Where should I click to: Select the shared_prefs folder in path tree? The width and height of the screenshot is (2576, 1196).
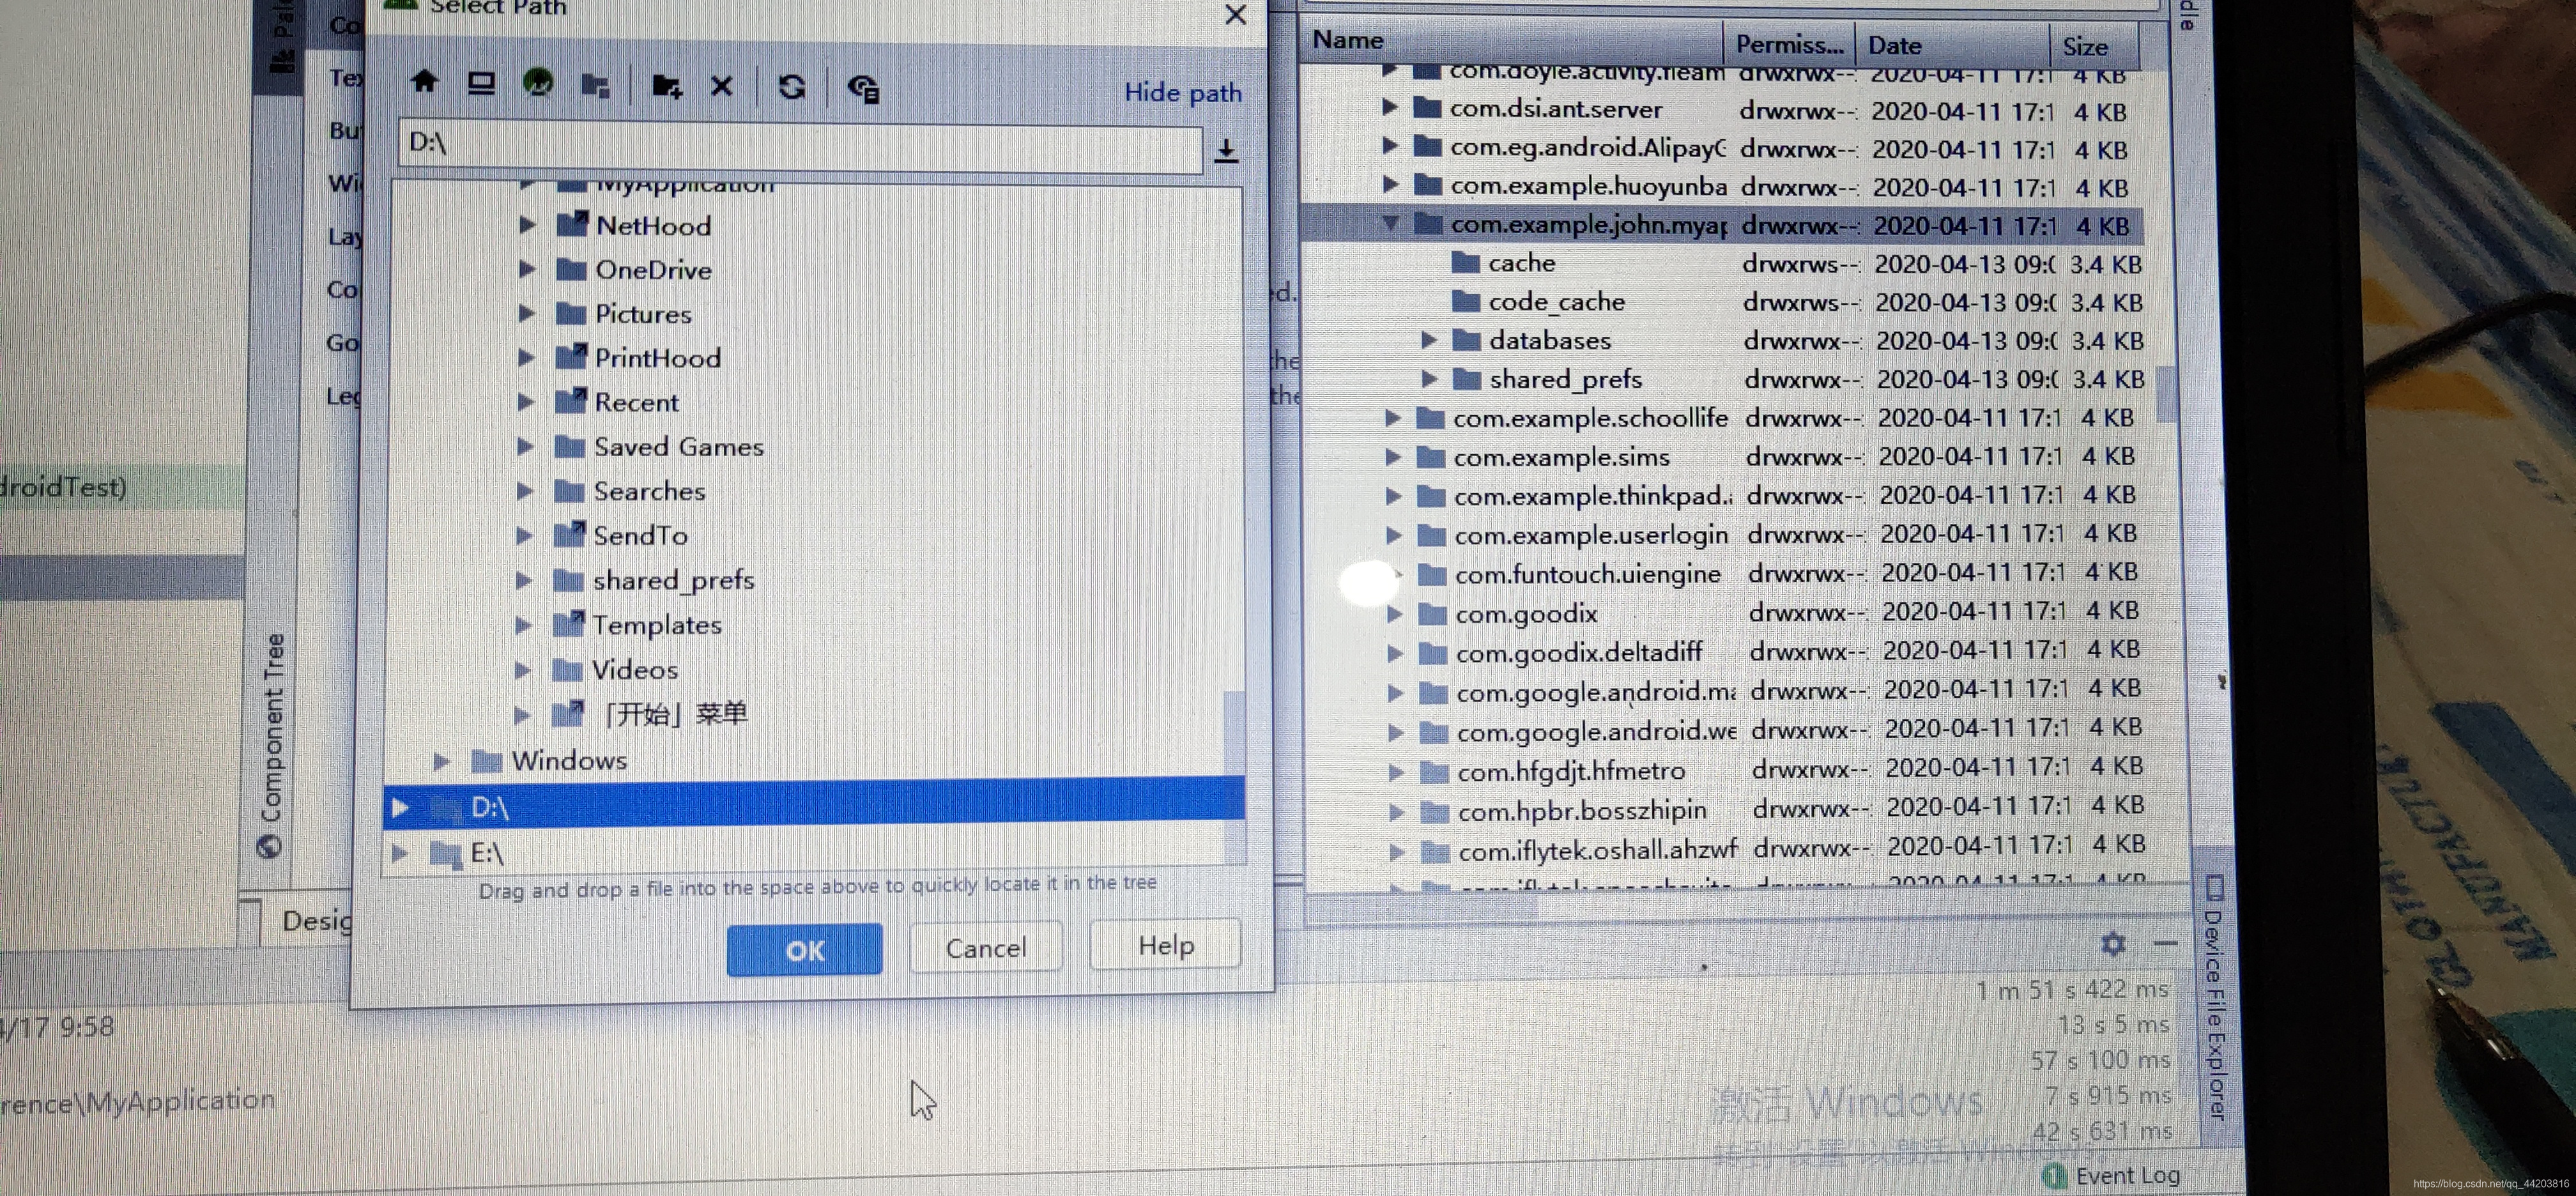672,581
